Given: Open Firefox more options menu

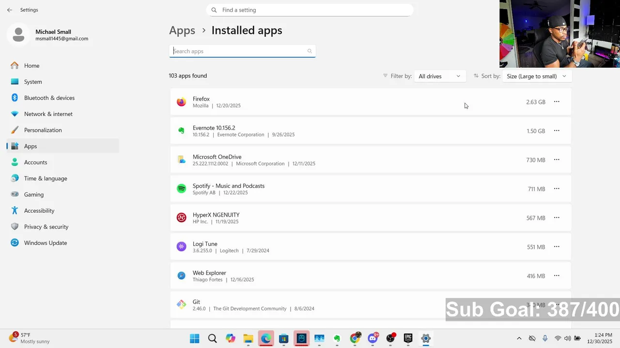Looking at the screenshot, I should (557, 101).
